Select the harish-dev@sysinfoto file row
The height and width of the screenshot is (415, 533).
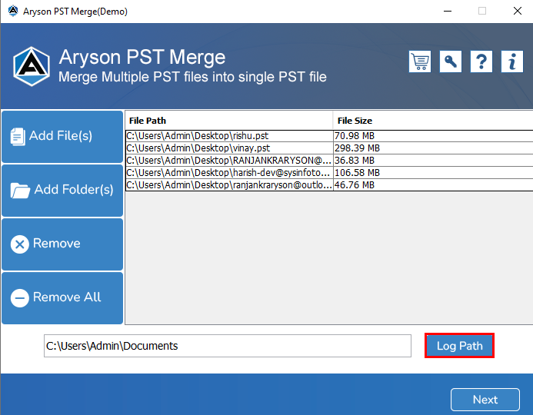click(329, 172)
